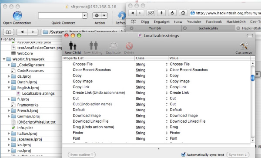Screen dimensions: 261x158
Task: Open the Engadget bookmark
Action: [161, 22]
